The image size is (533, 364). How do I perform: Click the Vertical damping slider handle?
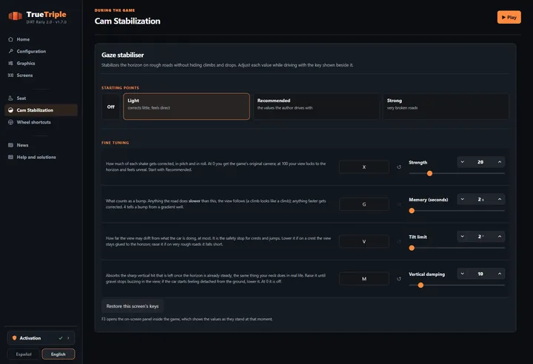click(x=420, y=285)
